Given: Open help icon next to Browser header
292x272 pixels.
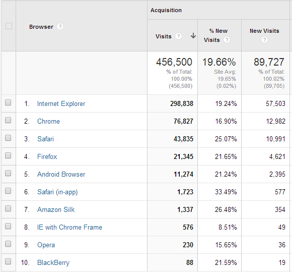Looking at the screenshot, I should pos(60,27).
